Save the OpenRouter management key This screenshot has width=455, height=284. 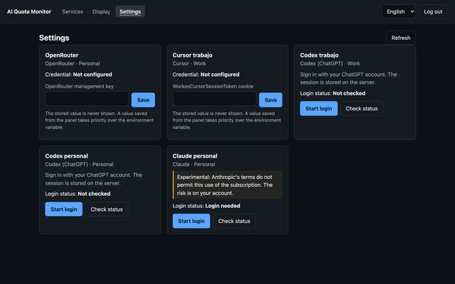(143, 100)
